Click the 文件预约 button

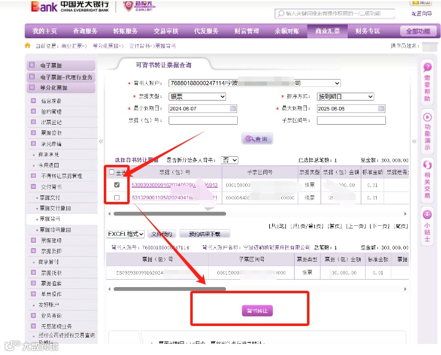coord(161,234)
